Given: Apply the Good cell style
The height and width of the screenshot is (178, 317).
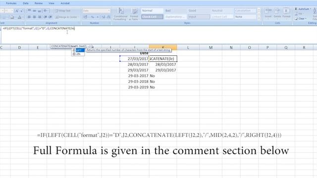Looking at the screenshot, I should click(199, 10).
